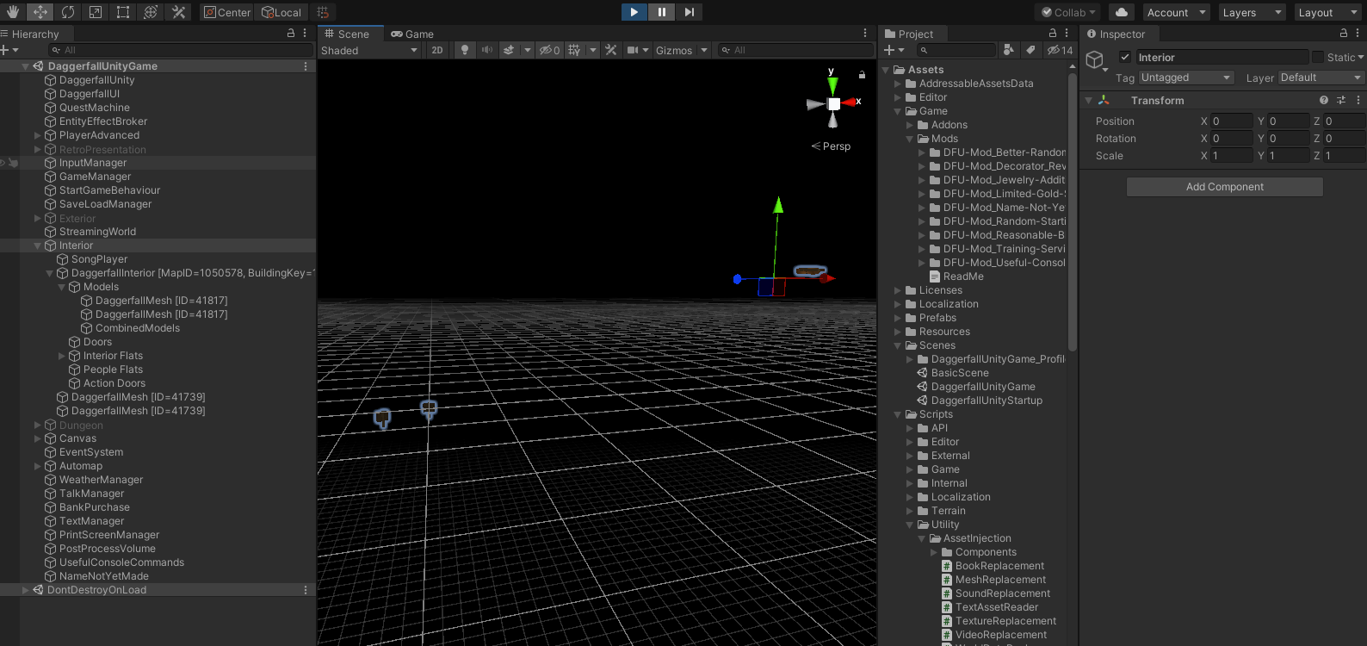Expand the PlayerAdvanced object
1367x646 pixels.
coord(38,135)
